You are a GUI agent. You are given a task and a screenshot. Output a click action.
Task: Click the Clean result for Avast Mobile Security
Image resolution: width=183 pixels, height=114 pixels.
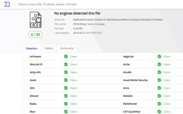[x=167, y=80]
